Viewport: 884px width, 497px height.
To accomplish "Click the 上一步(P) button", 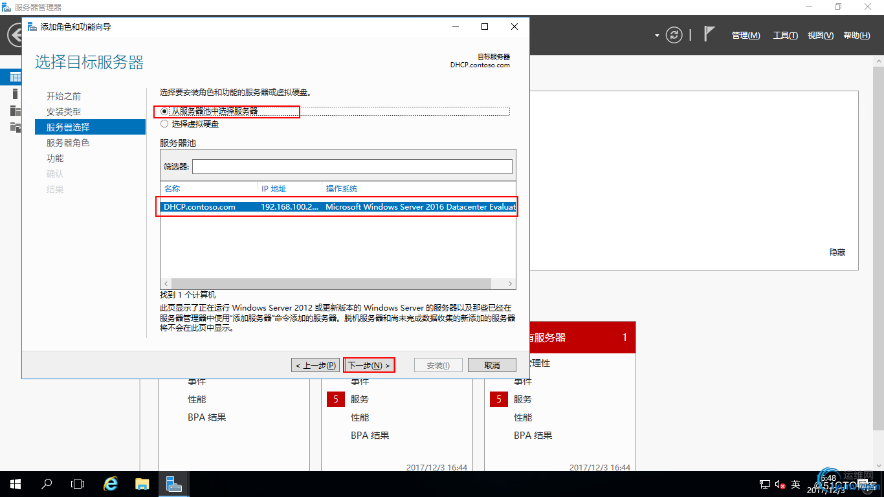I will 316,365.
